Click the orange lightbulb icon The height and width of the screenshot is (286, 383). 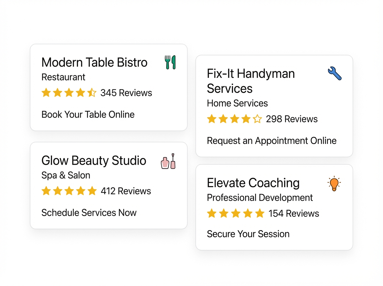[x=334, y=184]
